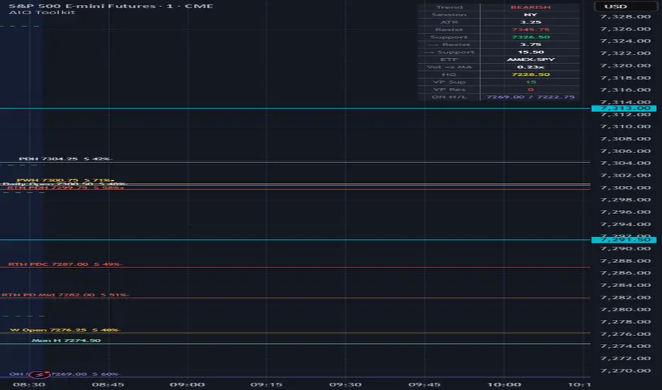Click the Vol vs MA value 0.23x
Screen dimensions: 662x390
click(x=531, y=67)
